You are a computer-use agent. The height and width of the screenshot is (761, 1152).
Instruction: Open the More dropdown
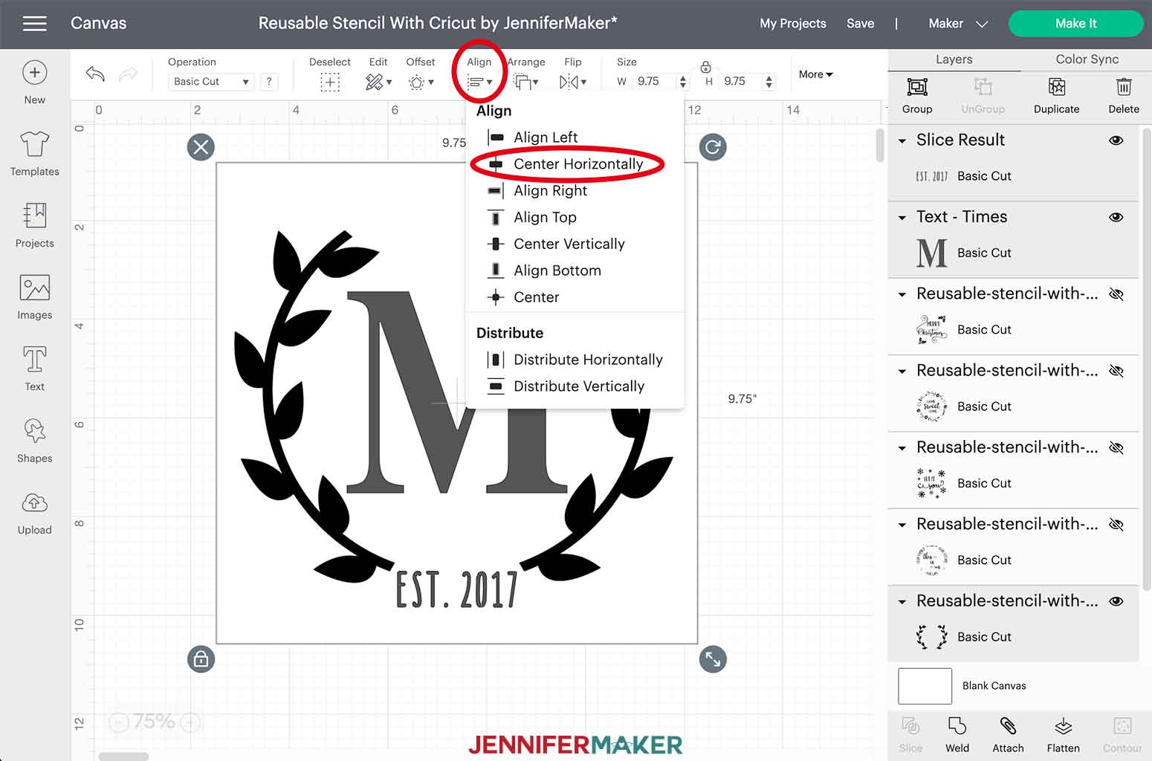[x=815, y=74]
